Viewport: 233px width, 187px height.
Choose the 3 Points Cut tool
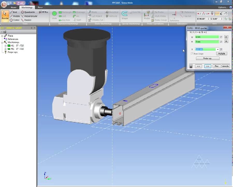point(95,20)
